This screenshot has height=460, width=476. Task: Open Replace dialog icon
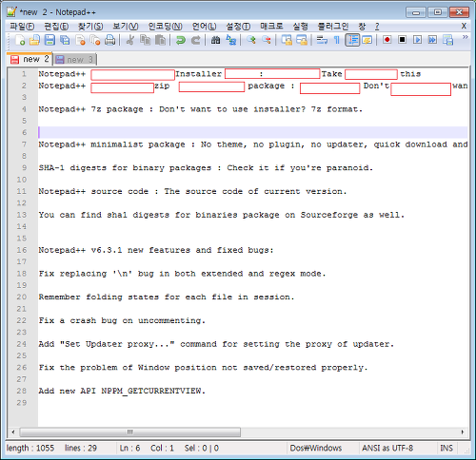point(231,40)
